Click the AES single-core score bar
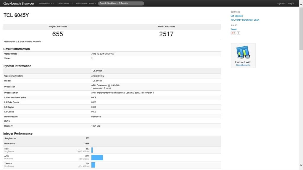The height and width of the screenshot is (170, 303). (x=92, y=150)
